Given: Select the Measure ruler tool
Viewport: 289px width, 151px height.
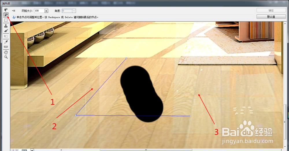Looking at the screenshot, I should pos(6,47).
